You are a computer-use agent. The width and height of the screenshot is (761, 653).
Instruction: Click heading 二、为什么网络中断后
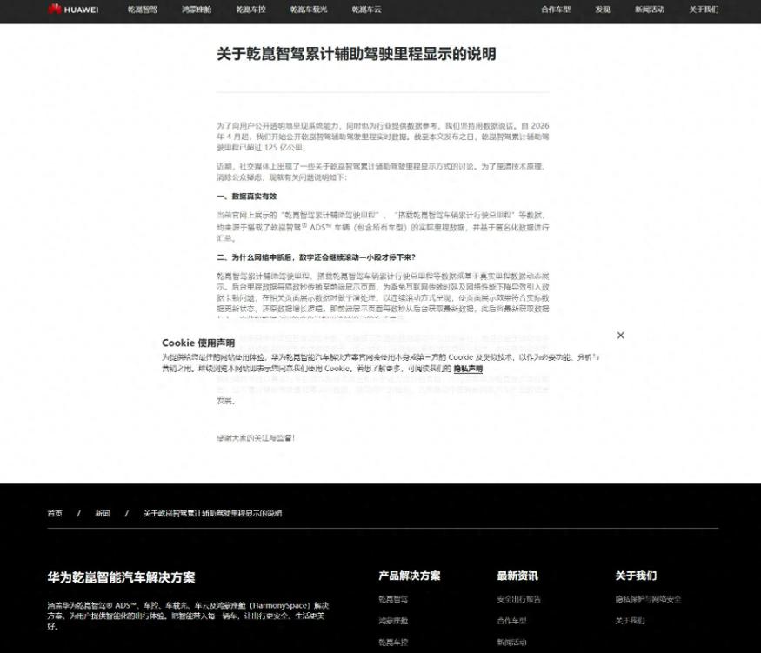coord(316,257)
